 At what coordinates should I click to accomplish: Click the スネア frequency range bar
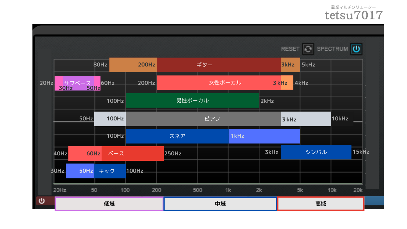click(x=213, y=136)
